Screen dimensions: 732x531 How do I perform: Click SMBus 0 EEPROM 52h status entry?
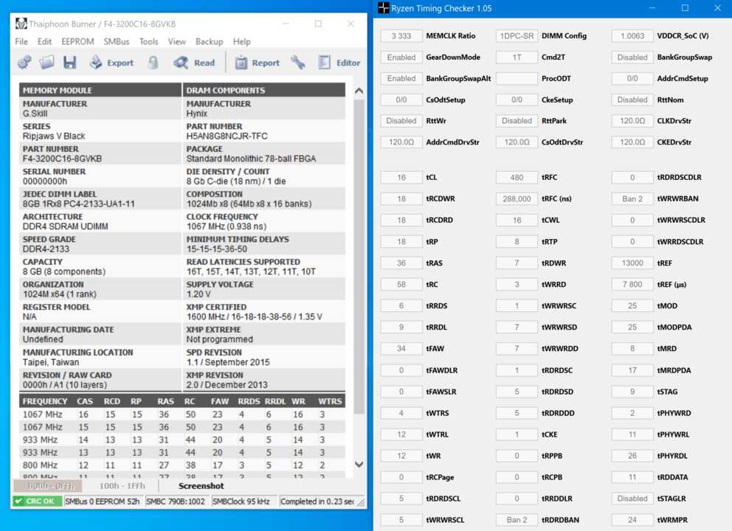103,502
